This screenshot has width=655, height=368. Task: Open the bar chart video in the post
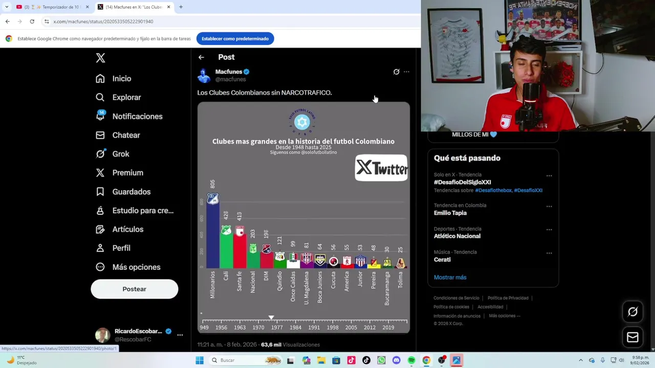(x=304, y=218)
